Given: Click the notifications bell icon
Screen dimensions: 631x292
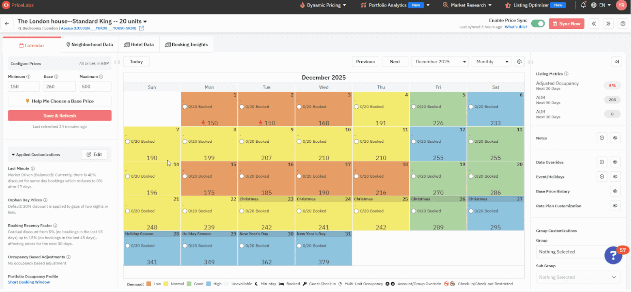Looking at the screenshot, I should [583, 5].
